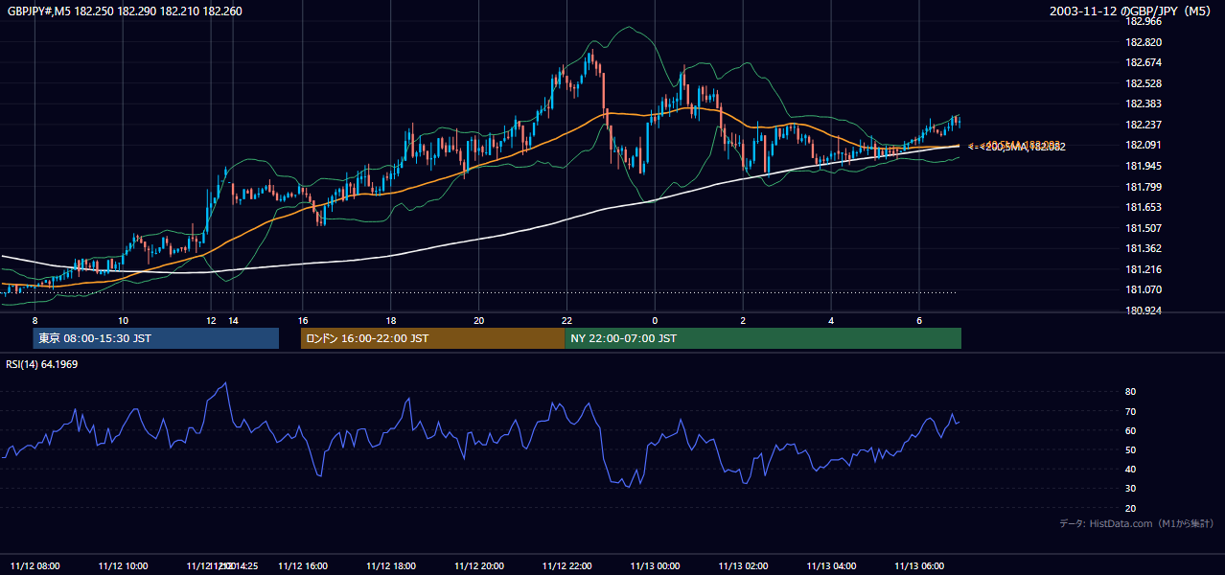
Task: Click RSI scale label 80
Action: 1131,392
